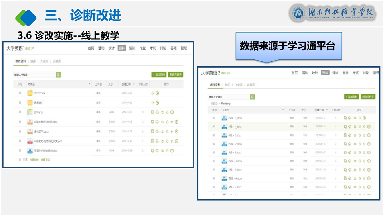The image size is (383, 215).
Task: Click 批量下载 link below file list
Action: pyautogui.click(x=45, y=159)
